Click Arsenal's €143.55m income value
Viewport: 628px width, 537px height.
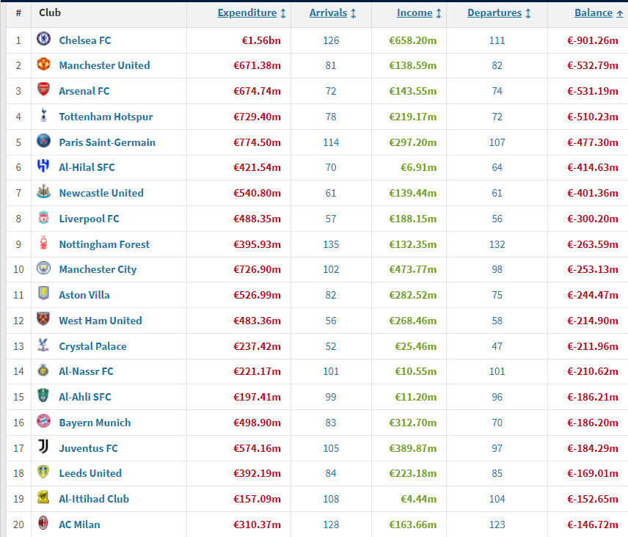[x=412, y=91]
